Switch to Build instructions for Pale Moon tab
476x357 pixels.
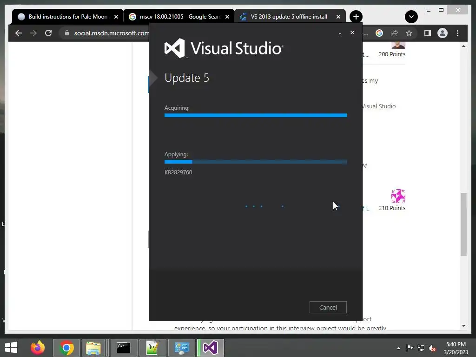coord(67,17)
